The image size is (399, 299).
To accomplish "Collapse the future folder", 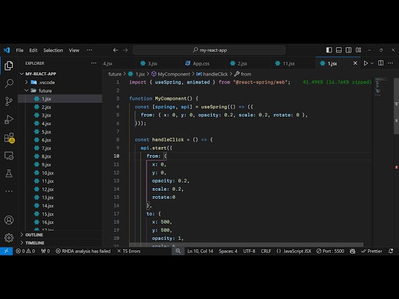I will pyautogui.click(x=45, y=90).
